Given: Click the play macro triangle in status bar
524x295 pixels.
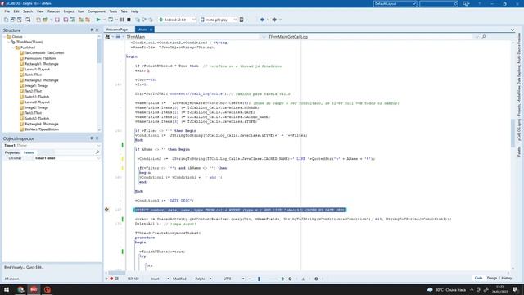Looking at the screenshot, I should pyautogui.click(x=106, y=279).
